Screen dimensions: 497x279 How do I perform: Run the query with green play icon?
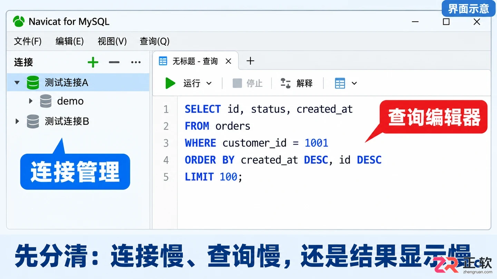[x=170, y=83]
